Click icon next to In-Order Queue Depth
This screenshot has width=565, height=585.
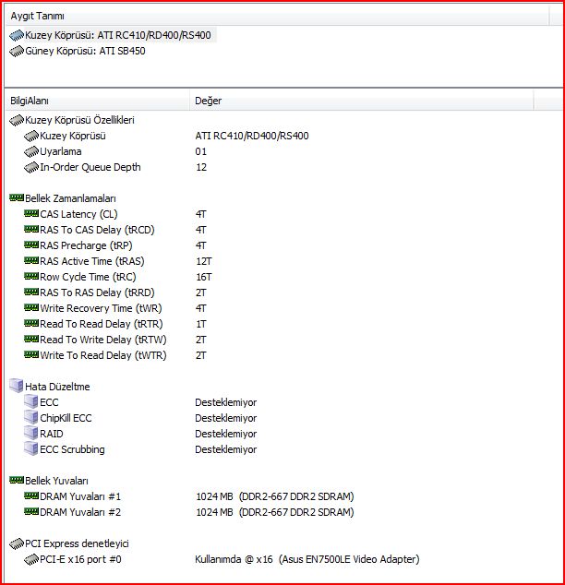31,167
